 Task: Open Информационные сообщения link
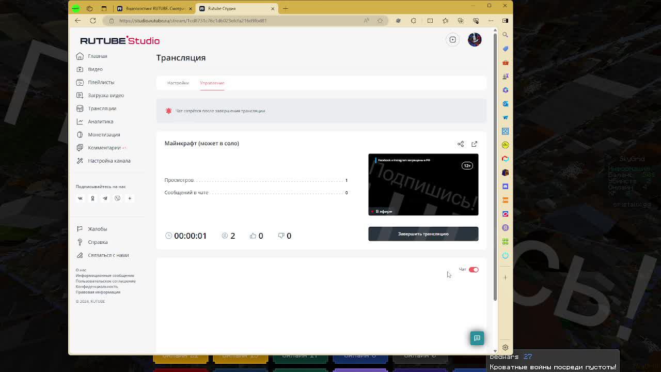pos(105,275)
